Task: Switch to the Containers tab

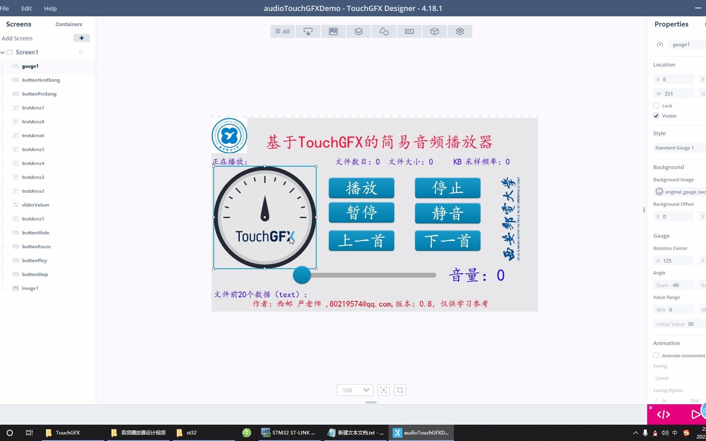Action: point(69,24)
